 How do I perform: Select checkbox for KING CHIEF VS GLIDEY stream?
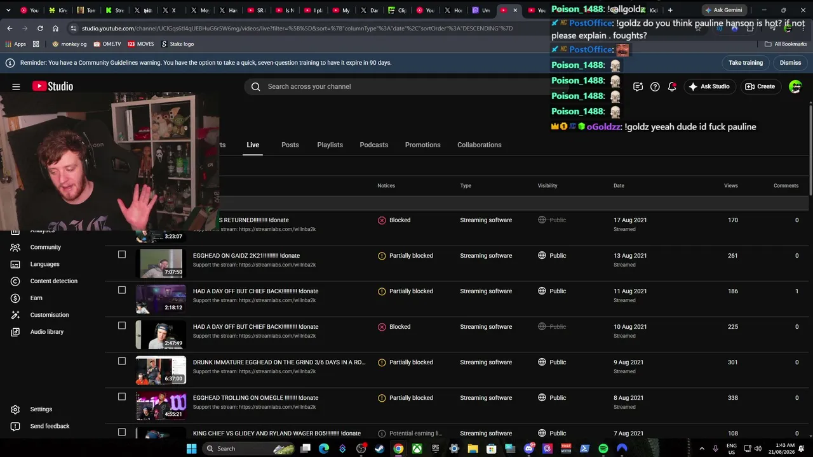(x=122, y=432)
